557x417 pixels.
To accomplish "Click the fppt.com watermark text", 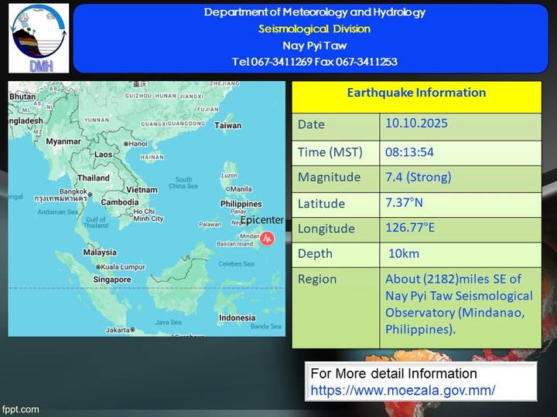I will coord(20,409).
